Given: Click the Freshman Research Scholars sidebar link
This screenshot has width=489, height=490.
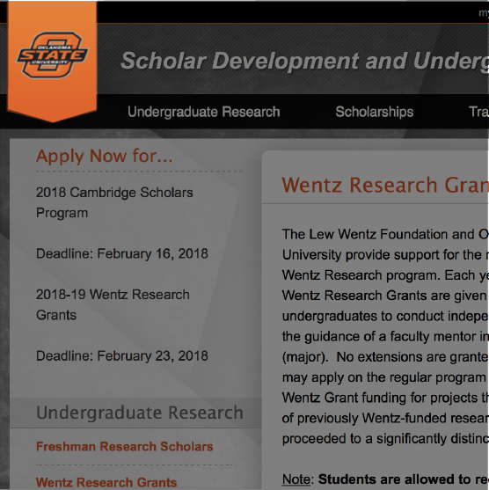Looking at the screenshot, I should click(x=125, y=447).
